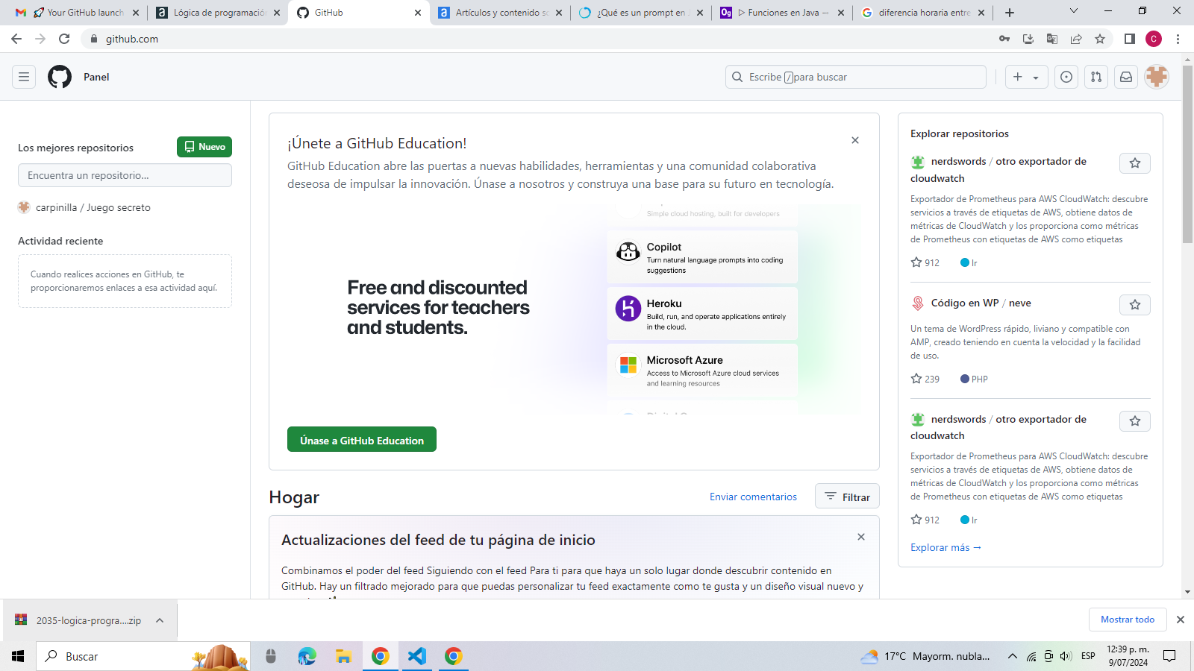
Task: Open volume control in system tray
Action: click(x=1066, y=656)
